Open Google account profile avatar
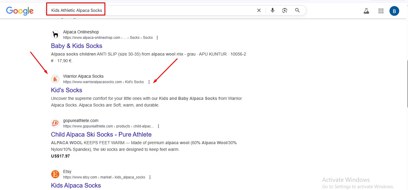This screenshot has height=190, width=408. (394, 11)
